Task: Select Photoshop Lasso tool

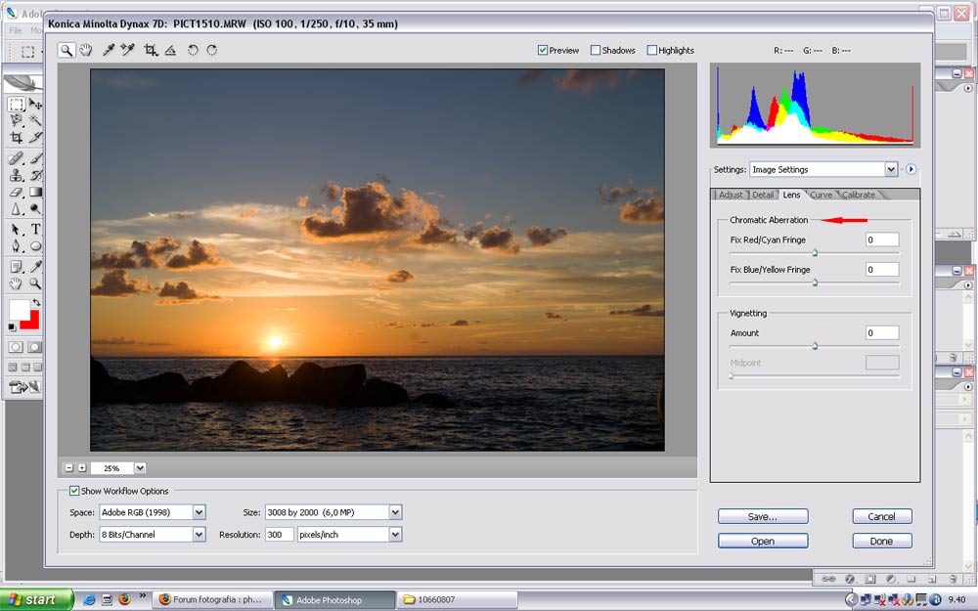Action: [17, 120]
